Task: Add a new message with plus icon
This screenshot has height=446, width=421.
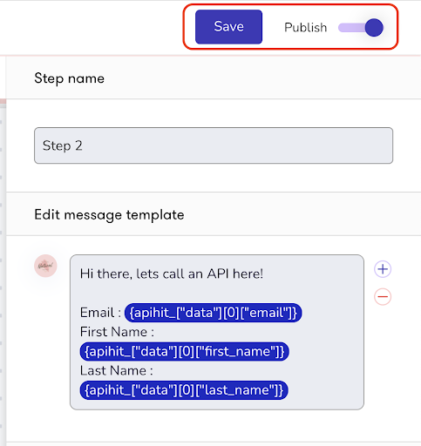Action: coord(383,269)
